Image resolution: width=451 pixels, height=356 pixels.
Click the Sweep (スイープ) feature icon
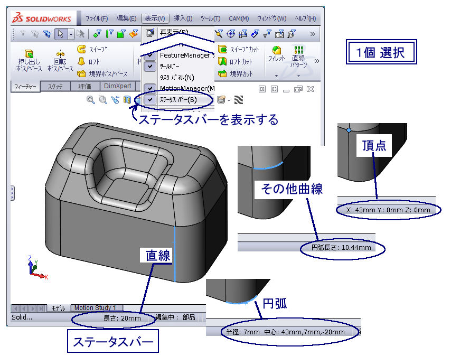[81, 49]
